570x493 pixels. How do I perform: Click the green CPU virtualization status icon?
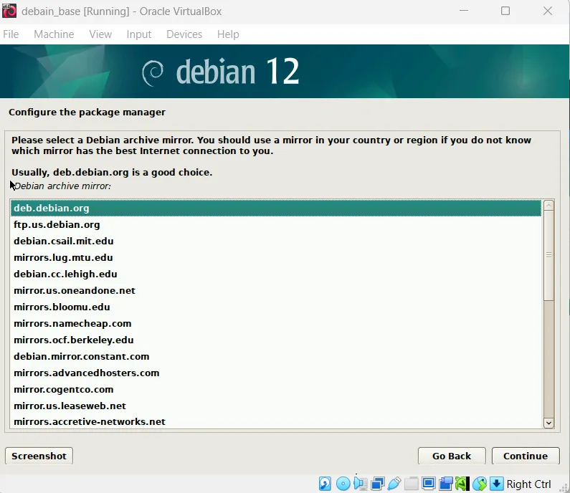tap(462, 484)
